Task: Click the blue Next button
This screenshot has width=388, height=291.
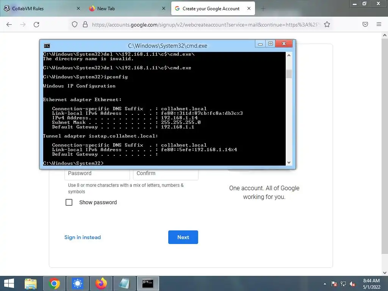Action: coord(183,237)
